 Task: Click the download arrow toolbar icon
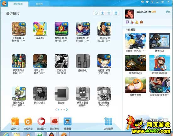coord(103,13)
